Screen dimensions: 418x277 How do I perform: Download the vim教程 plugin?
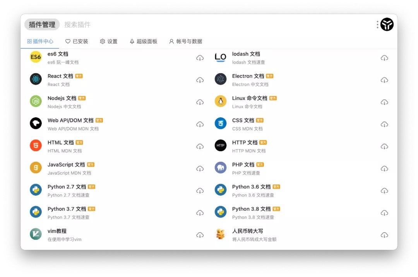200,235
